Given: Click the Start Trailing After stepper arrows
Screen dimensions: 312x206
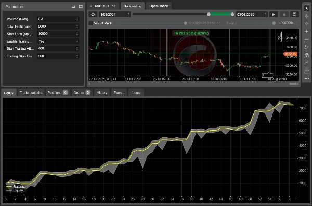Looking at the screenshot, I should (77, 49).
